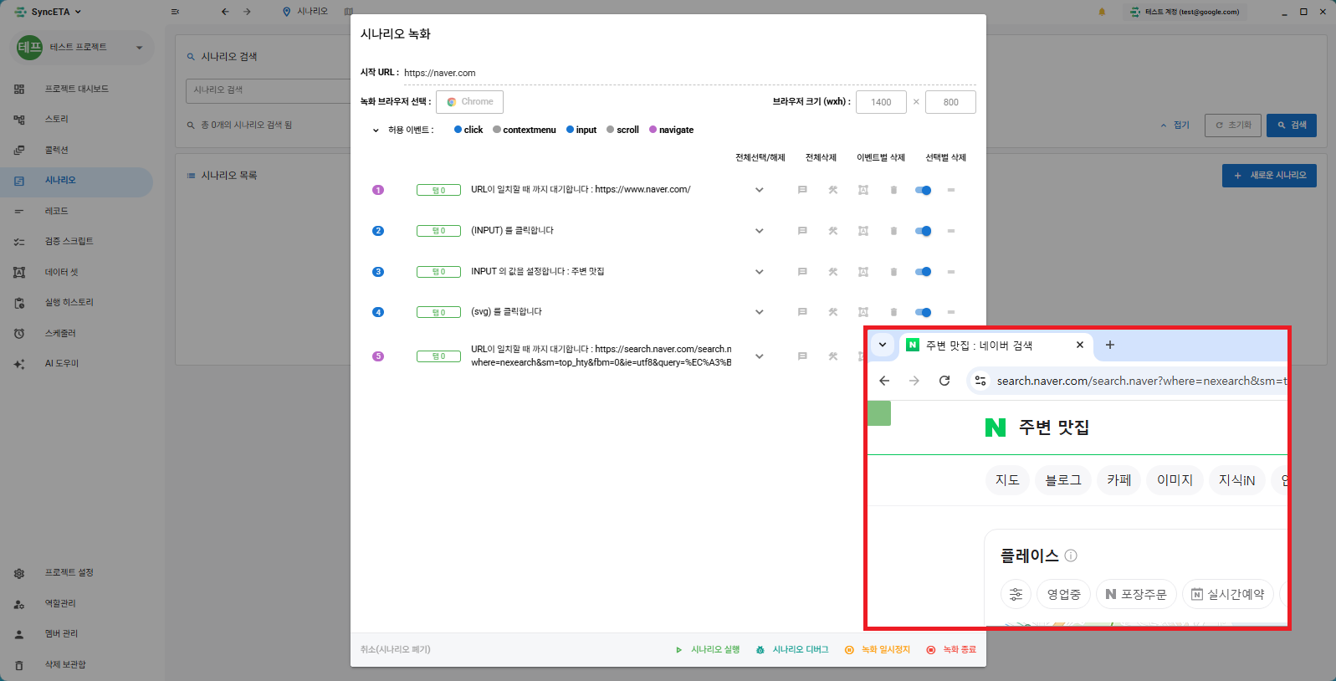Screen dimensions: 1336x681
Task: Collapse the sidebar with the top menu icon
Action: pos(175,12)
